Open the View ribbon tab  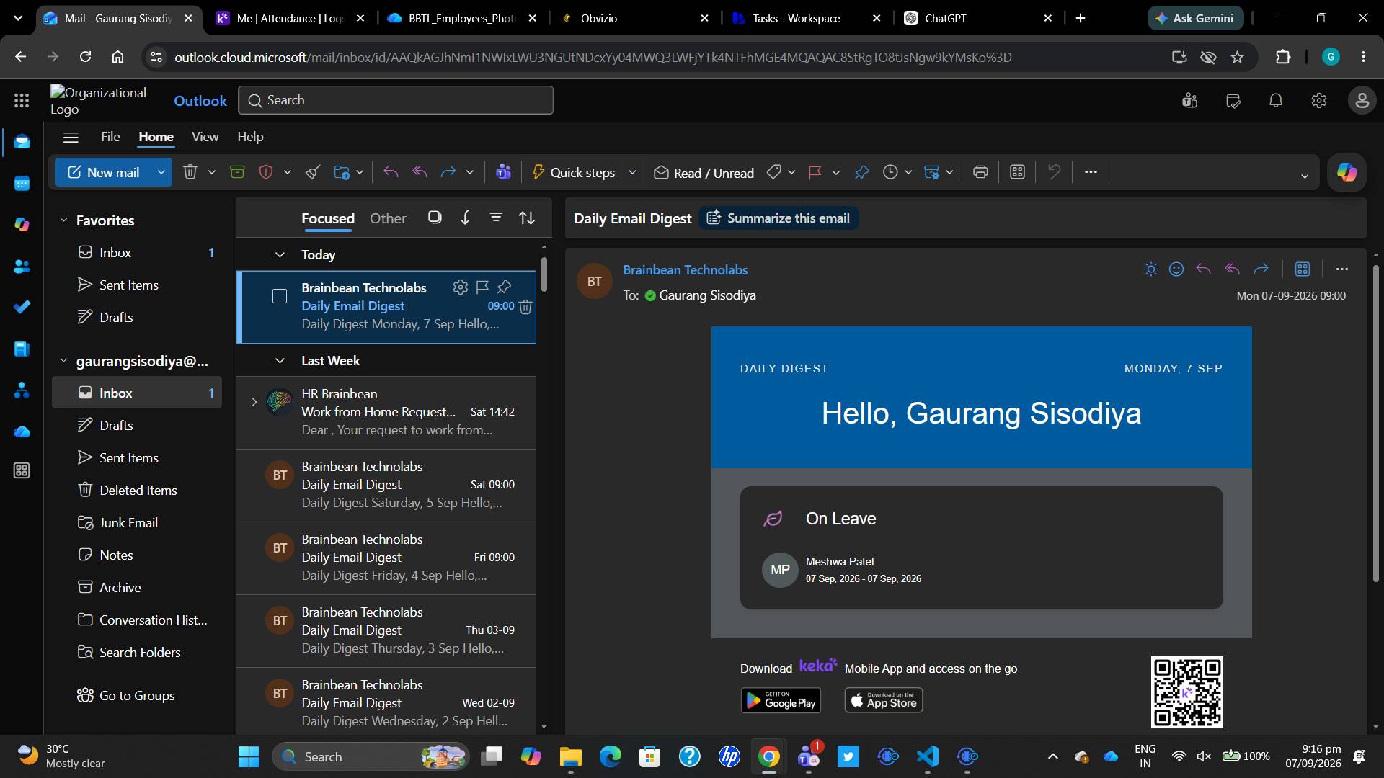click(205, 137)
